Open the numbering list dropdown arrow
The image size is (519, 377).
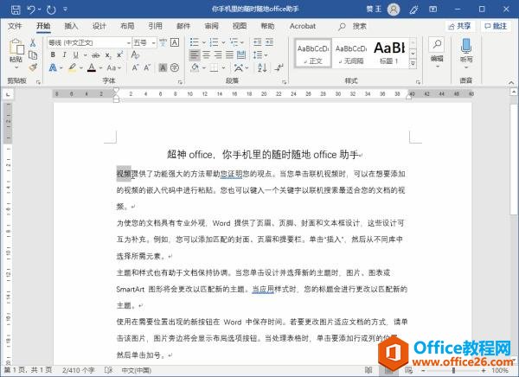(223, 42)
